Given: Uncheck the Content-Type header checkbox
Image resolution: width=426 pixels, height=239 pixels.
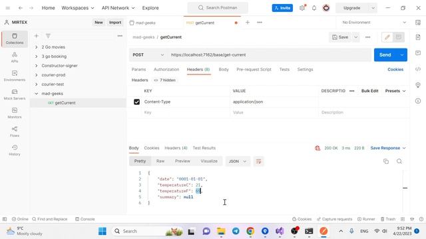Looking at the screenshot, I should point(136,102).
